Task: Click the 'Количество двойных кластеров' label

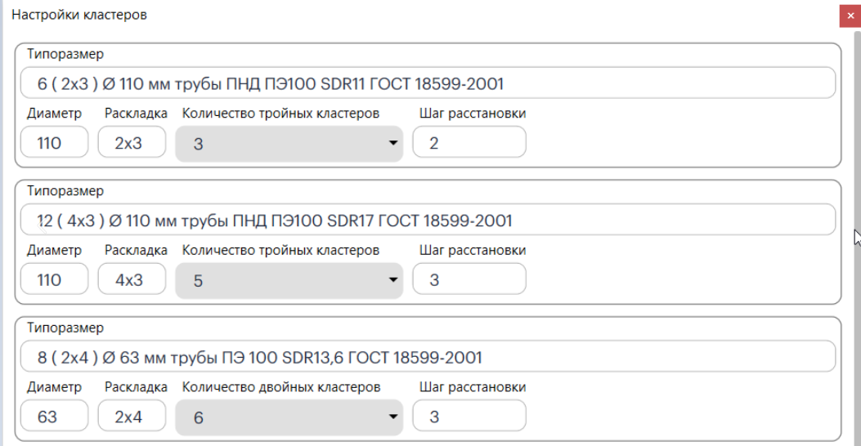Action: [x=280, y=387]
